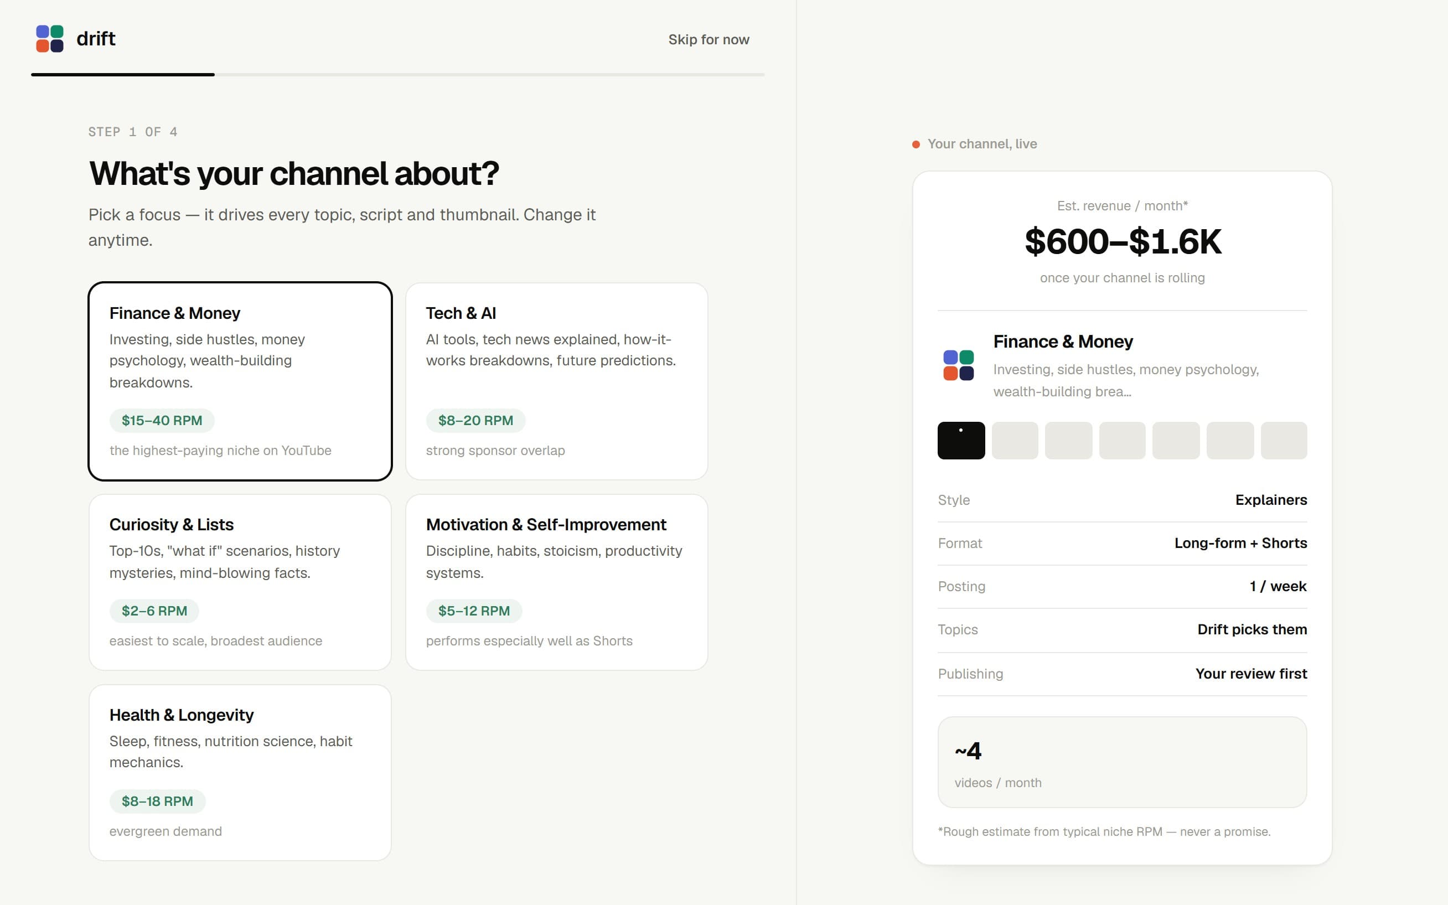
Task: Select the Finance & Money niche card
Action: point(240,381)
